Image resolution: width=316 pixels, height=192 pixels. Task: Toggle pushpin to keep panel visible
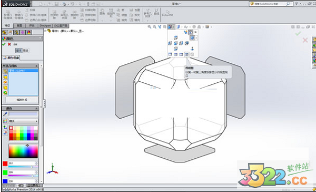[15, 44]
